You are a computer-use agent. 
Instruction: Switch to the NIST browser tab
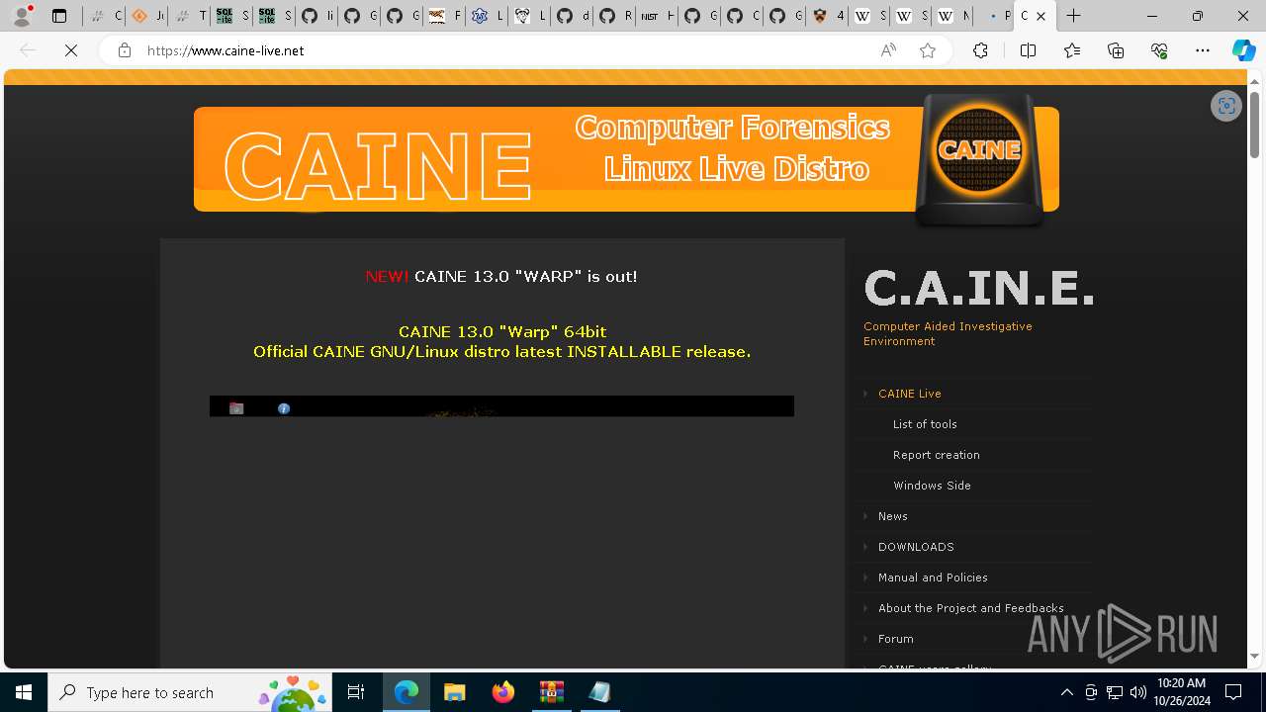656,16
